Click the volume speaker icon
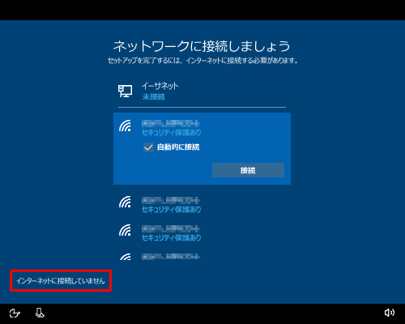This screenshot has height=324, width=405. point(390,313)
